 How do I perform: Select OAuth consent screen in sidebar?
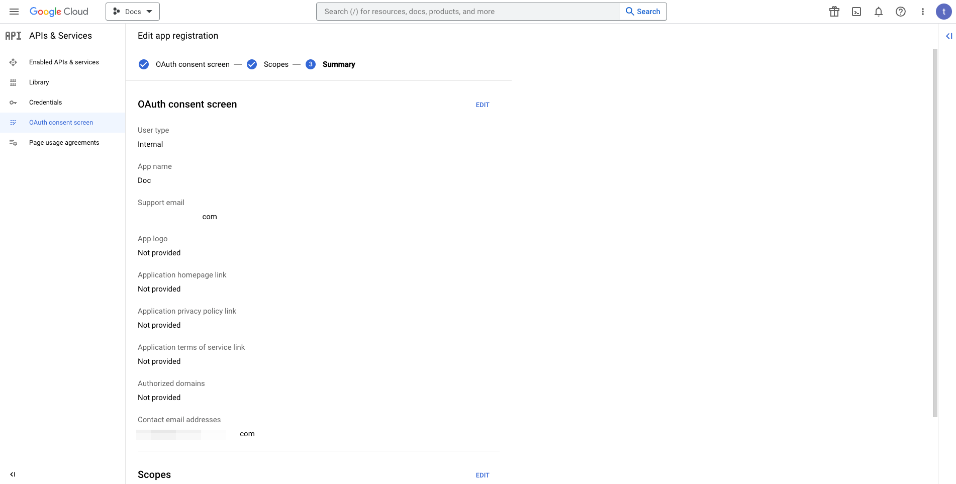(x=61, y=123)
